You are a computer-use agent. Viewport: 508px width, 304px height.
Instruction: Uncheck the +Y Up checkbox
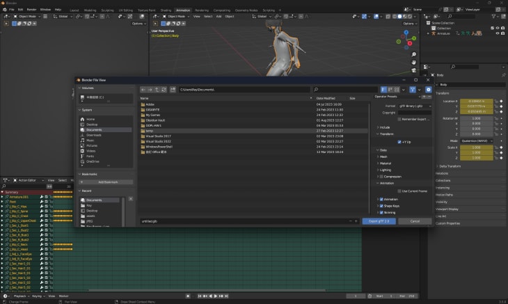pyautogui.click(x=399, y=142)
